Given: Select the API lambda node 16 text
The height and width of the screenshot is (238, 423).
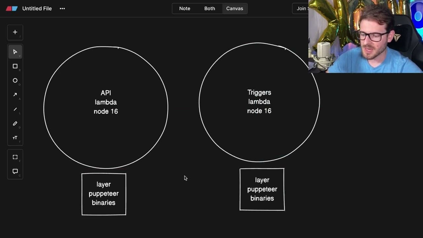Looking at the screenshot, I should click(x=106, y=102).
